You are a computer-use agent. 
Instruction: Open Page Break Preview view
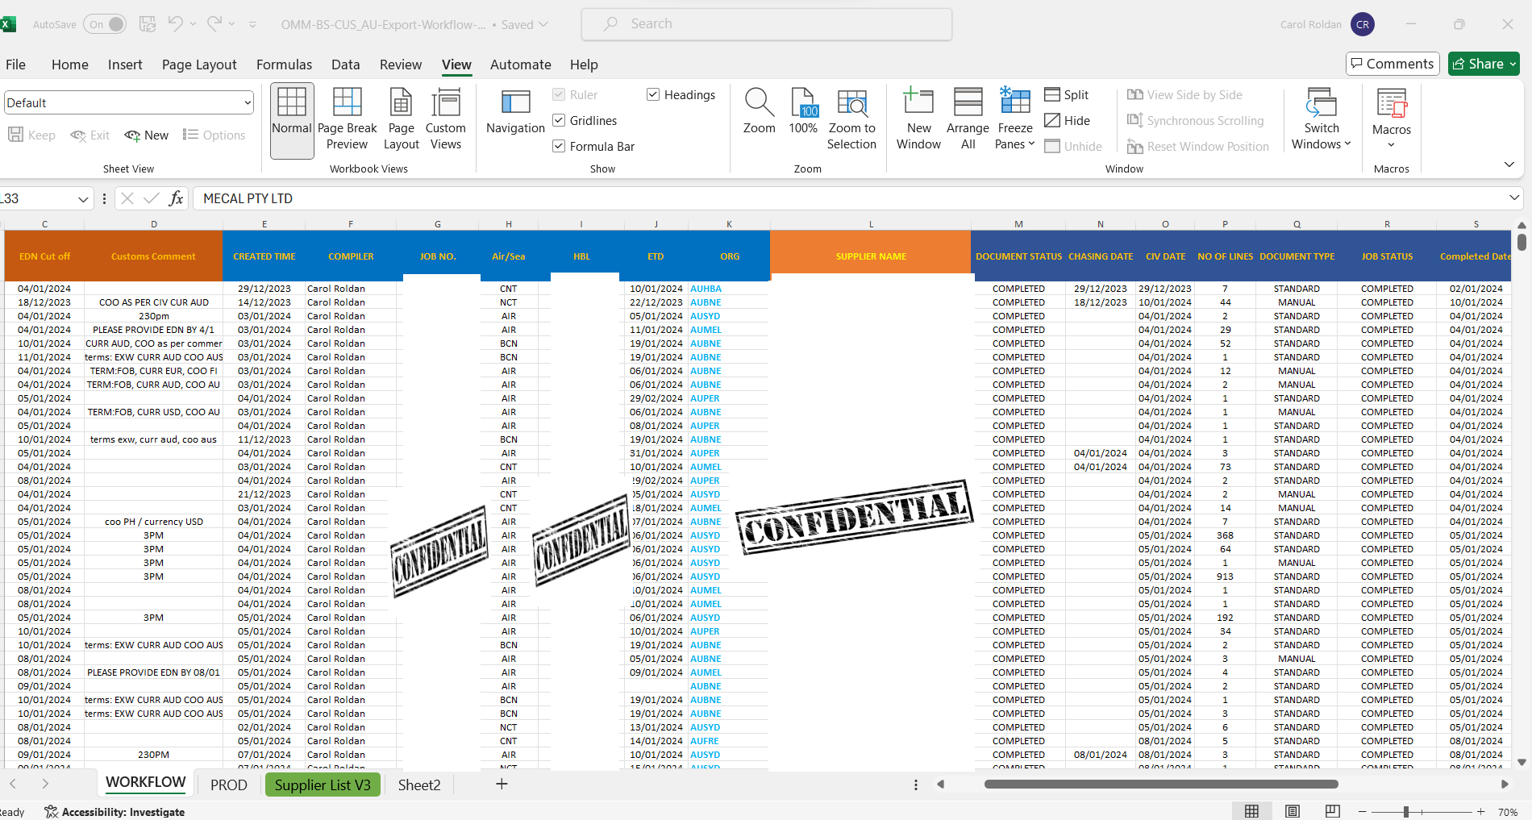click(348, 120)
